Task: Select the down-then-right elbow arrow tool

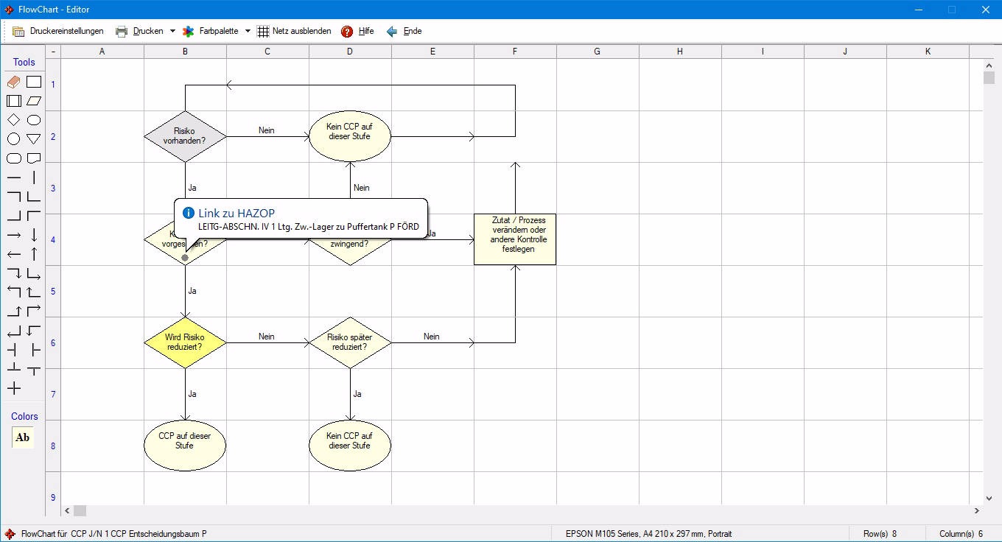Action: [34, 273]
